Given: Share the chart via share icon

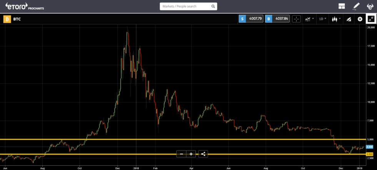Looking at the screenshot, I should (x=203, y=154).
